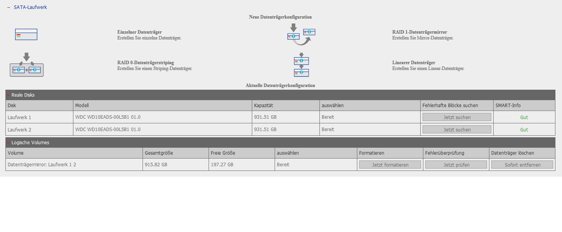
Task: Click Jetzt suchen for Laufwerk 1
Action: (x=457, y=117)
